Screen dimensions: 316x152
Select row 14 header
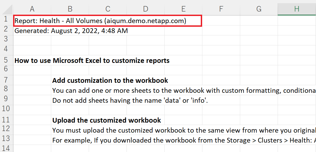click(6, 148)
